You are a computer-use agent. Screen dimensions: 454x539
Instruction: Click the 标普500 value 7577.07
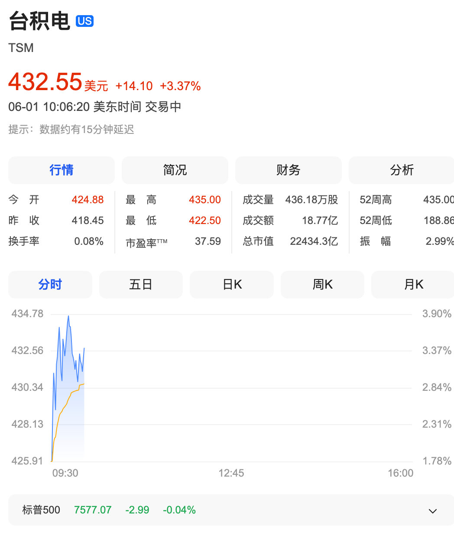point(93,510)
